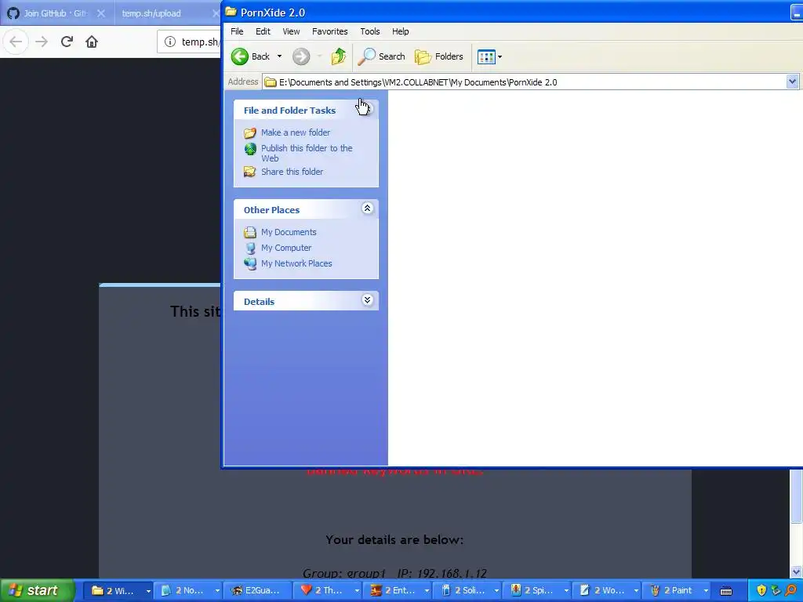Click the site info icon in browser URL bar
Screen dimensions: 803x602
click(x=170, y=42)
